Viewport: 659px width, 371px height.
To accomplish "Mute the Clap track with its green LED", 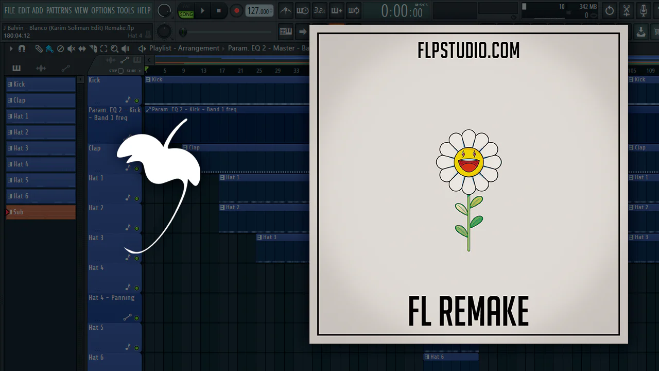I will coord(136,168).
